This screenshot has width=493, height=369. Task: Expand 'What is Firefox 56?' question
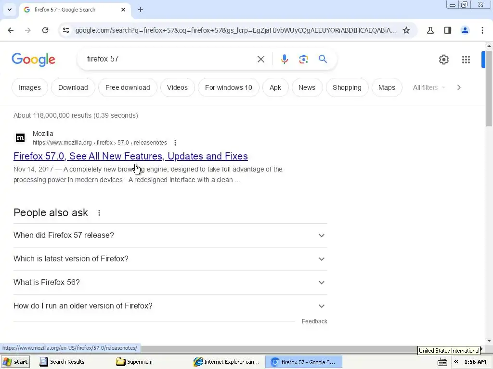point(170,283)
